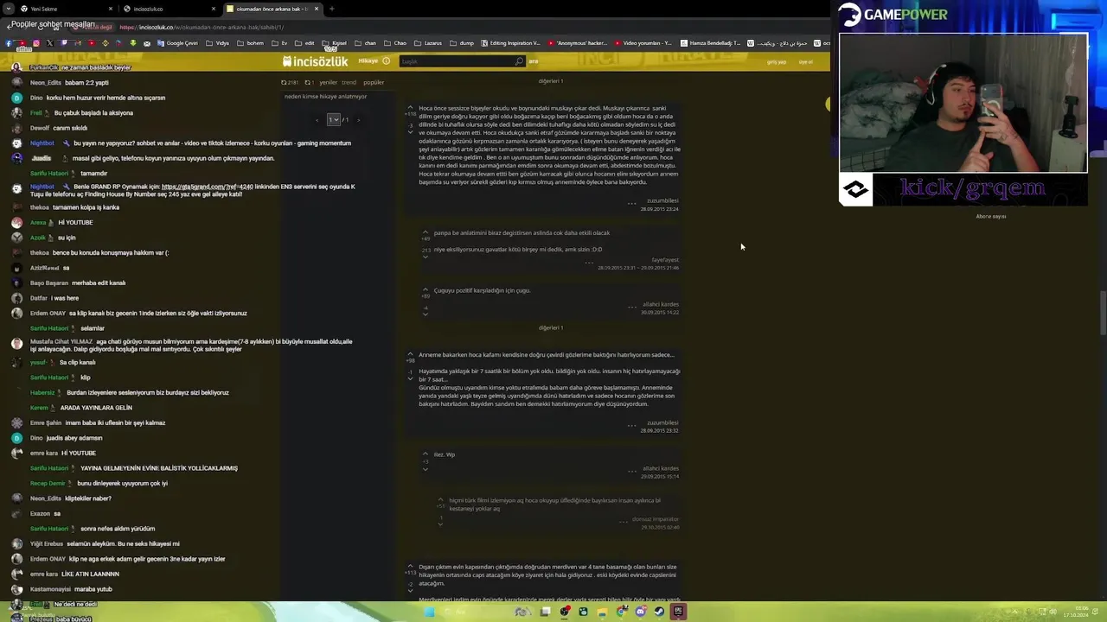Downvote the 'Hoca önce sessizce' entry
This screenshot has height=622, width=1107.
(411, 132)
